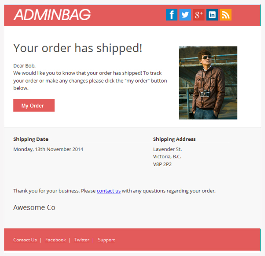Open the Support footer link
Viewport: 265px width, 256px height.
pyautogui.click(x=106, y=240)
